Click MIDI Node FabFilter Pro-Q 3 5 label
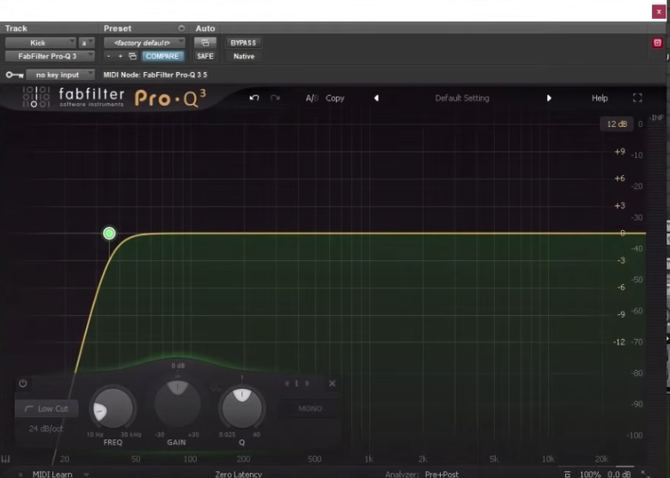The height and width of the screenshot is (478, 670). pyautogui.click(x=155, y=76)
